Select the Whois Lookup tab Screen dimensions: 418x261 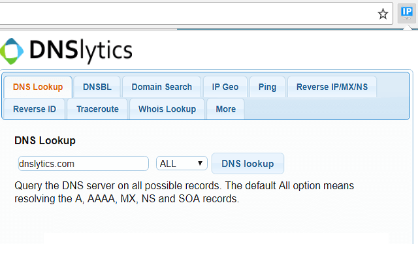pos(167,109)
